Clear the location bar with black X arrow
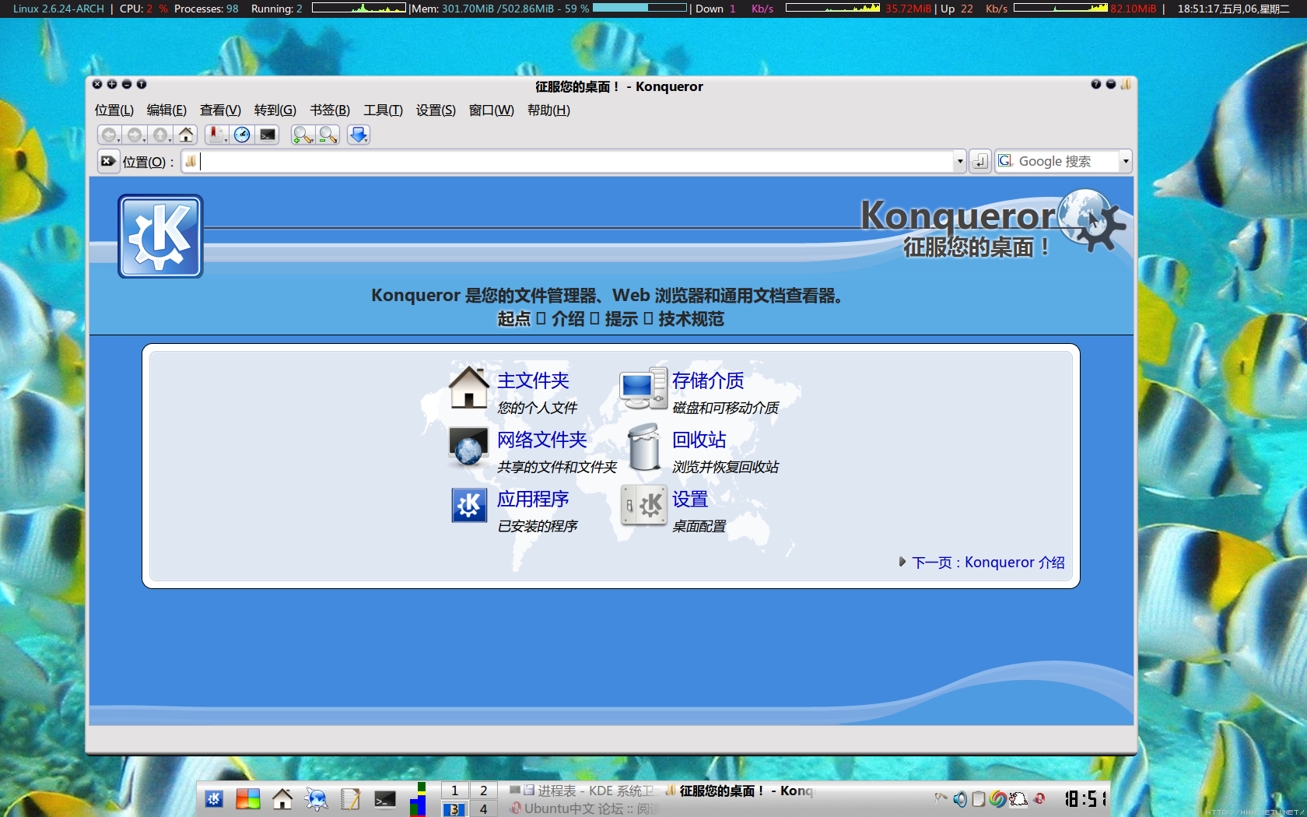1307x817 pixels. click(x=108, y=161)
